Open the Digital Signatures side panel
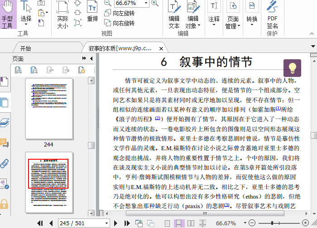This screenshot has height=228, width=317. (5, 184)
